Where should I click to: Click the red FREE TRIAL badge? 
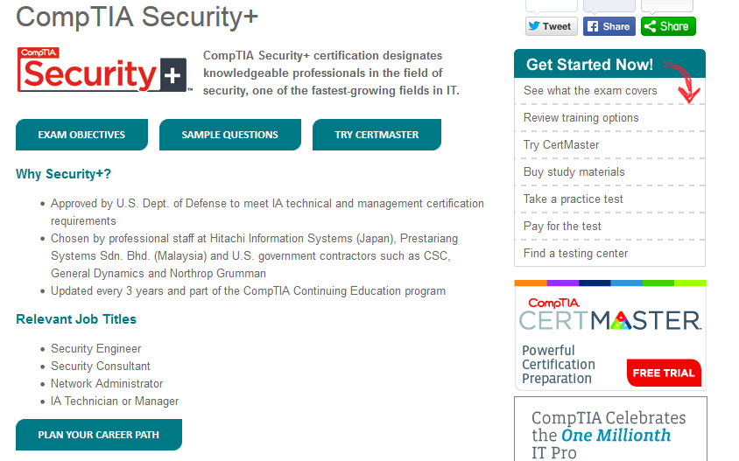pos(664,373)
